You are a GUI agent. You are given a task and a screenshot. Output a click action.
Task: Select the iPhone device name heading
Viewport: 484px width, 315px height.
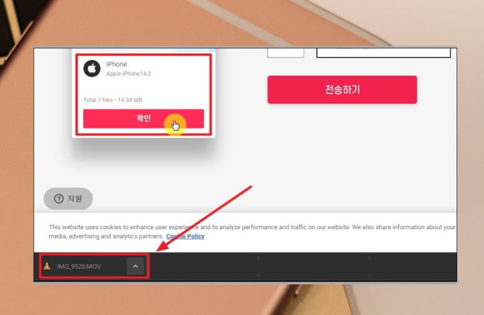coord(116,65)
